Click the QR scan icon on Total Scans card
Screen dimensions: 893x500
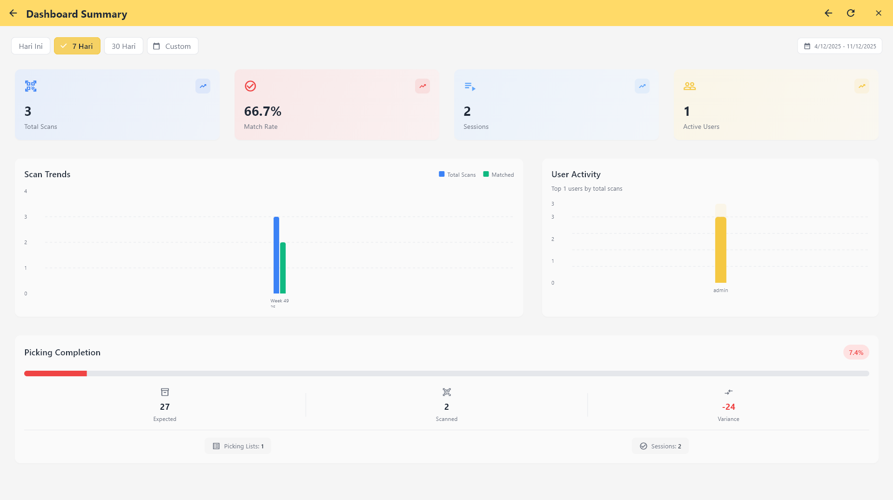pos(30,86)
